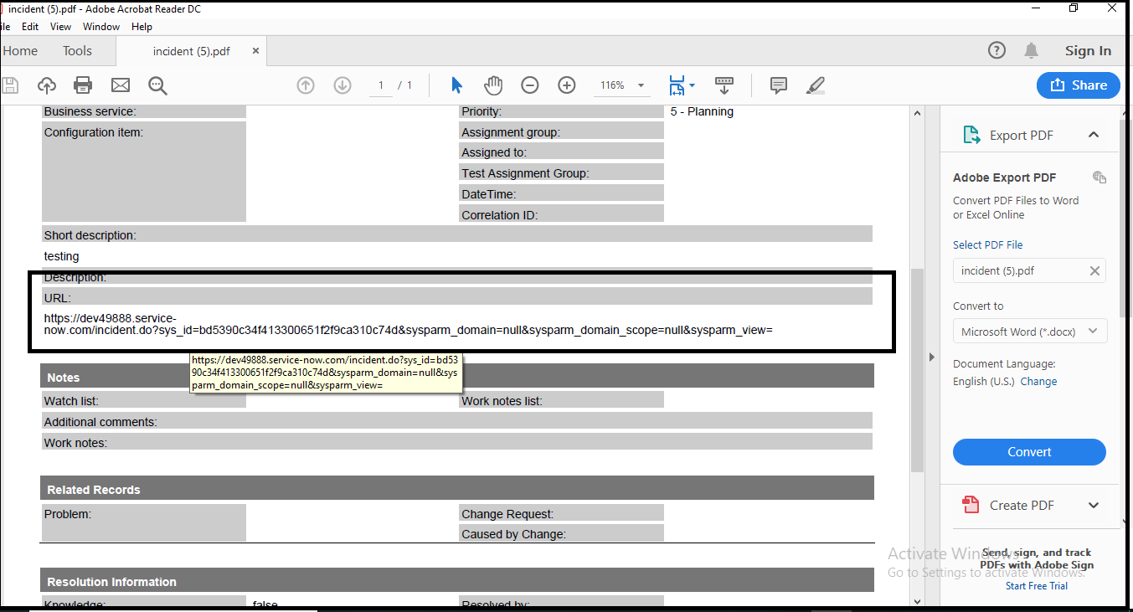Click the Work notes list label

tap(502, 401)
